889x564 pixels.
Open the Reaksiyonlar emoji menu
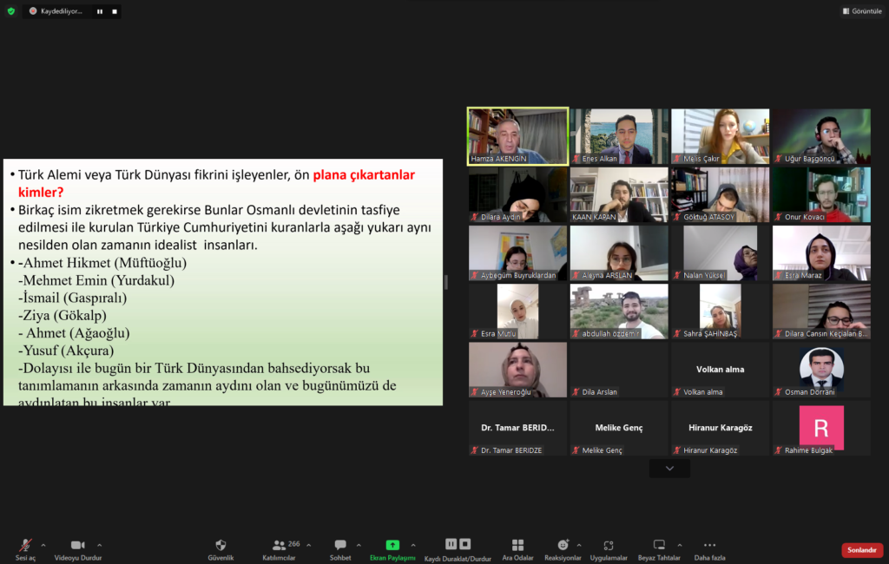(x=563, y=546)
